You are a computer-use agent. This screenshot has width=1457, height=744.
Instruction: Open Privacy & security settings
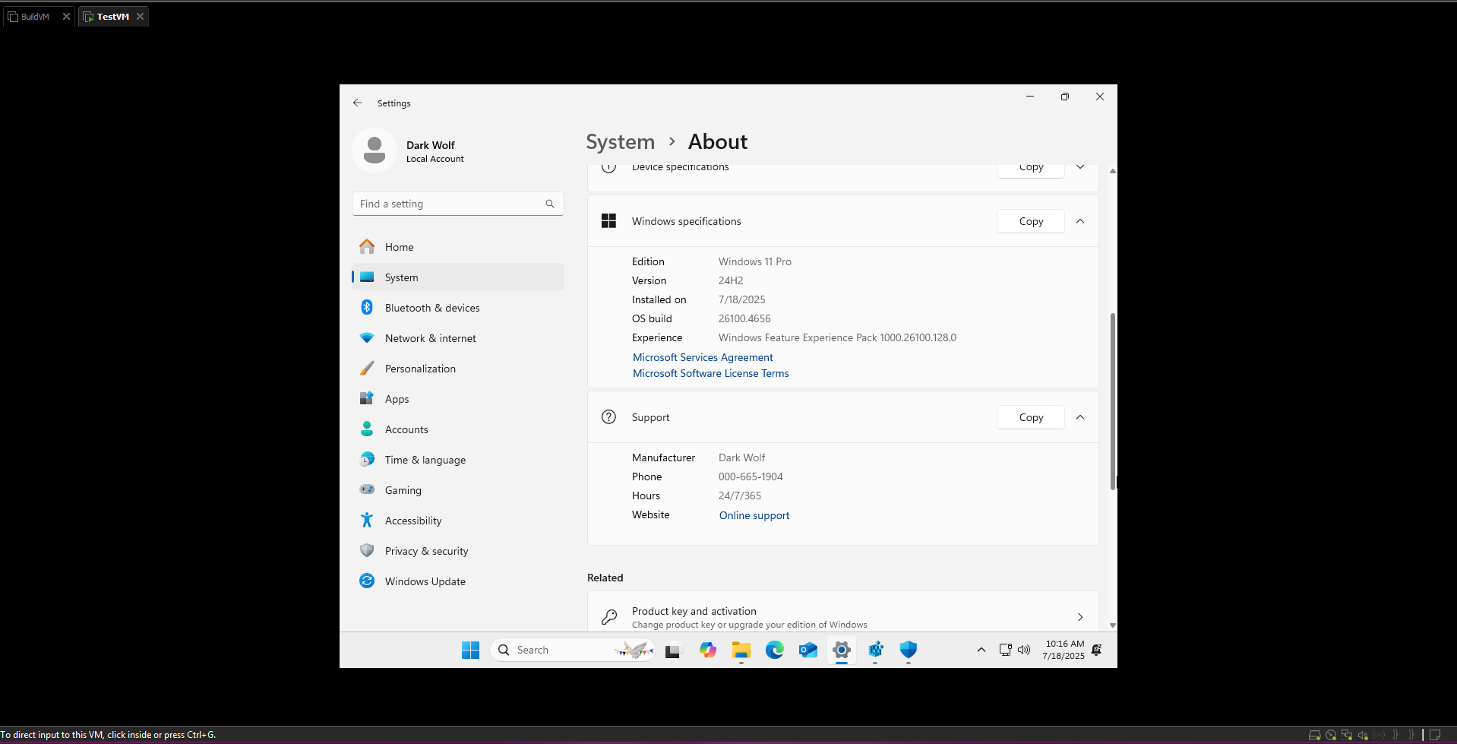(x=458, y=551)
